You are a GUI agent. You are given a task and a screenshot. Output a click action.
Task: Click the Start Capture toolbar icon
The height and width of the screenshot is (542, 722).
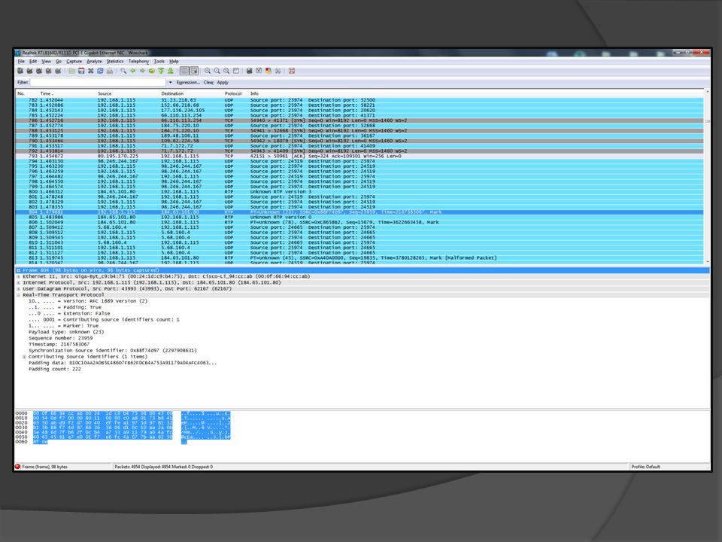(39, 71)
